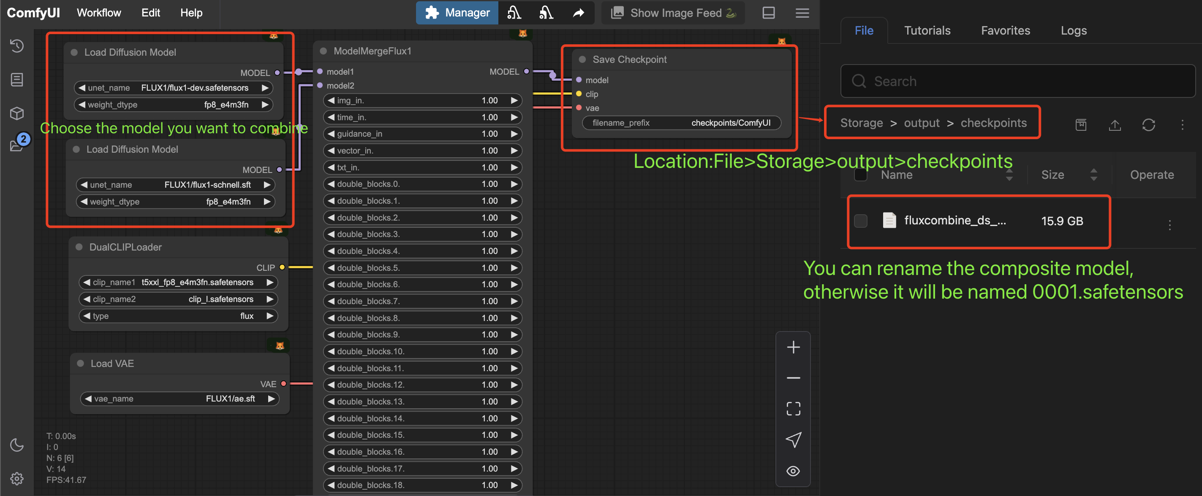
Task: Click the paper-plane locate icon
Action: 793,439
